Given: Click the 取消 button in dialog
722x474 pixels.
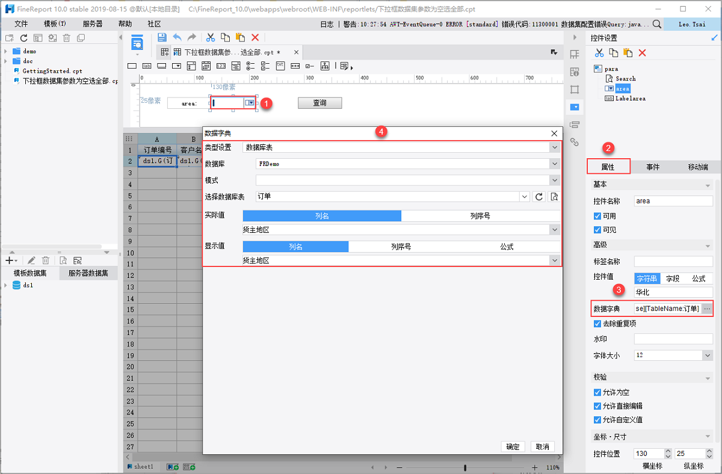Looking at the screenshot, I should (x=542, y=447).
